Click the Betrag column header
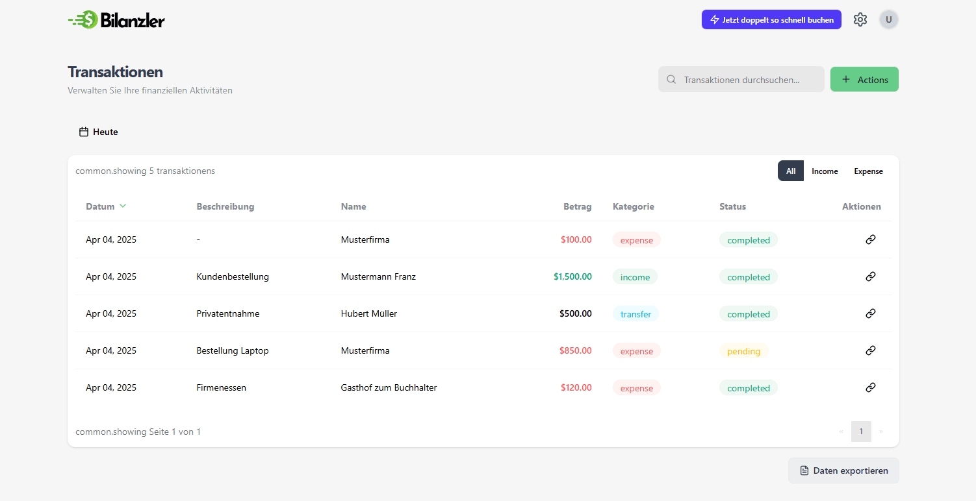This screenshot has height=501, width=976. [577, 206]
